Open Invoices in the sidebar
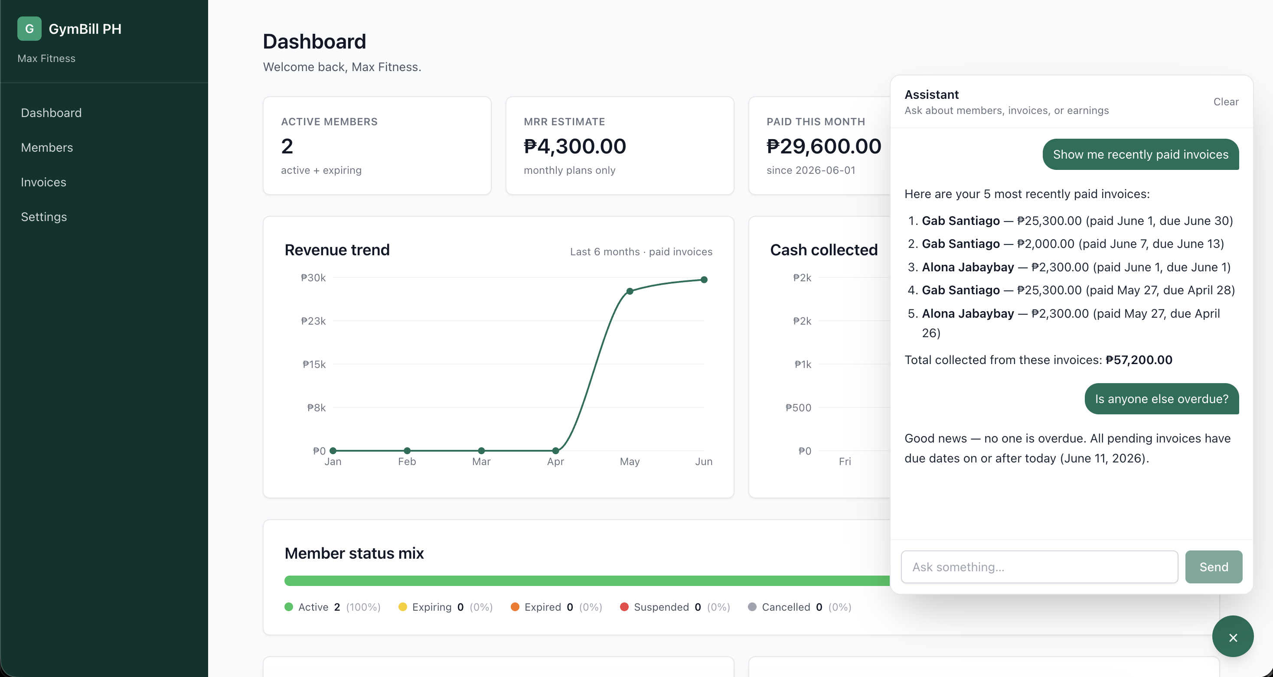The image size is (1273, 677). [43, 182]
